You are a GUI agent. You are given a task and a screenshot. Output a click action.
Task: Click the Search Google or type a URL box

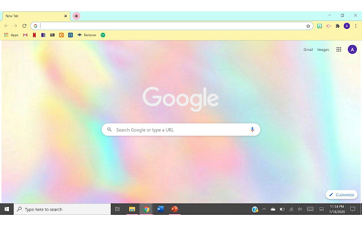tap(181, 129)
